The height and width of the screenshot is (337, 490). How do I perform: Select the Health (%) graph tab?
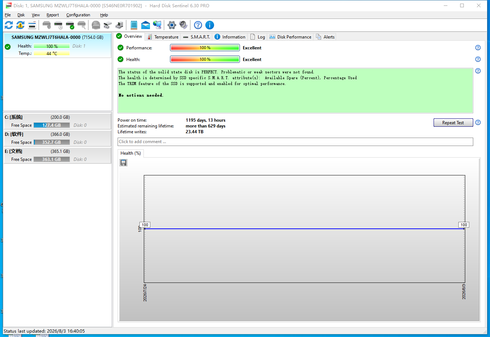coord(131,153)
